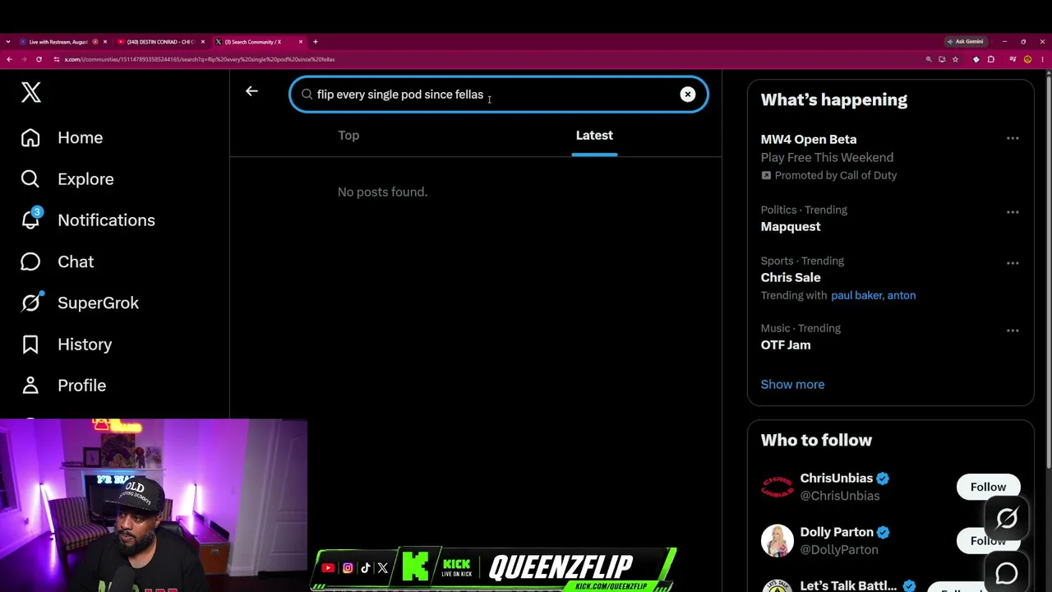Click the ChrisUnbias account name
The image size is (1052, 592).
coord(836,479)
